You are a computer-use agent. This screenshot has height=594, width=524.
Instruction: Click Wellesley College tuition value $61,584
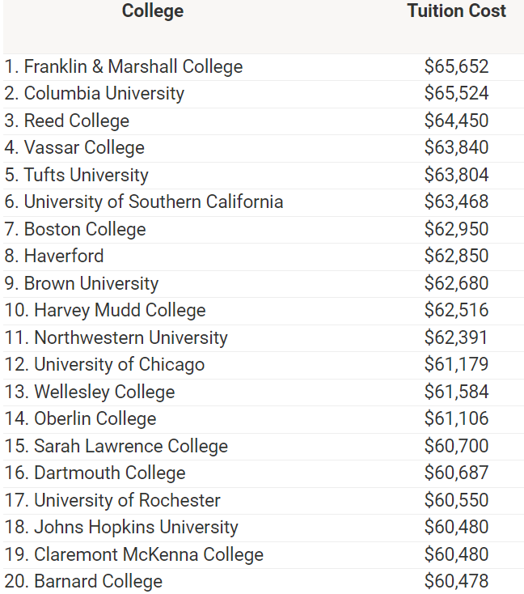456,392
